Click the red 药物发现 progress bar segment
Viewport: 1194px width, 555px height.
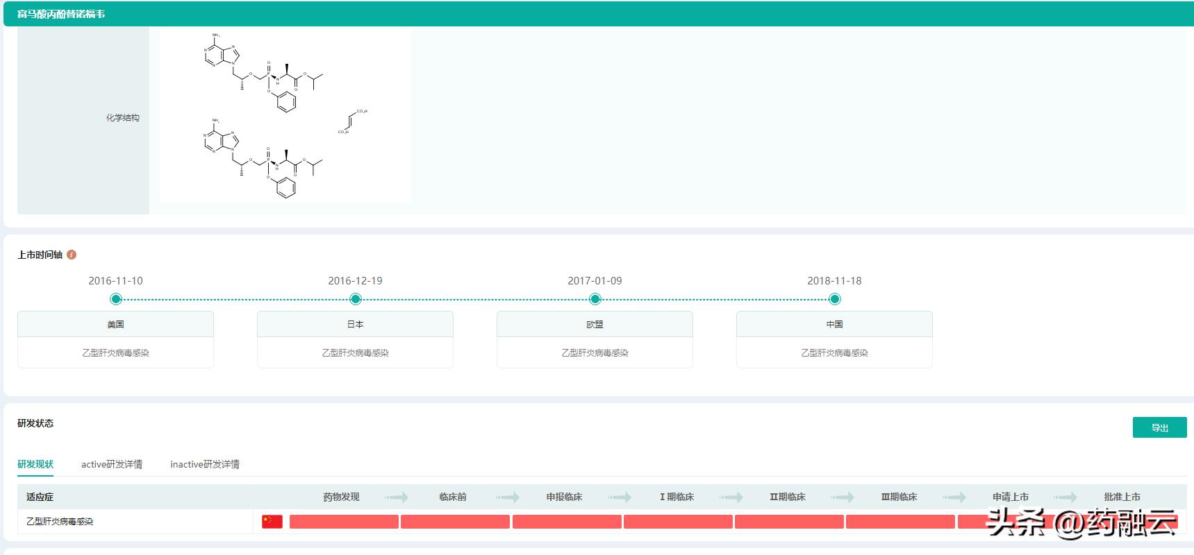[344, 522]
